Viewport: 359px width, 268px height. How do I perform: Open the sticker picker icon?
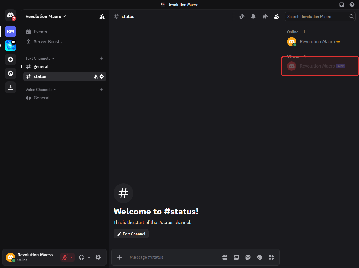(248, 257)
